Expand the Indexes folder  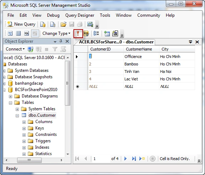pos(24,148)
